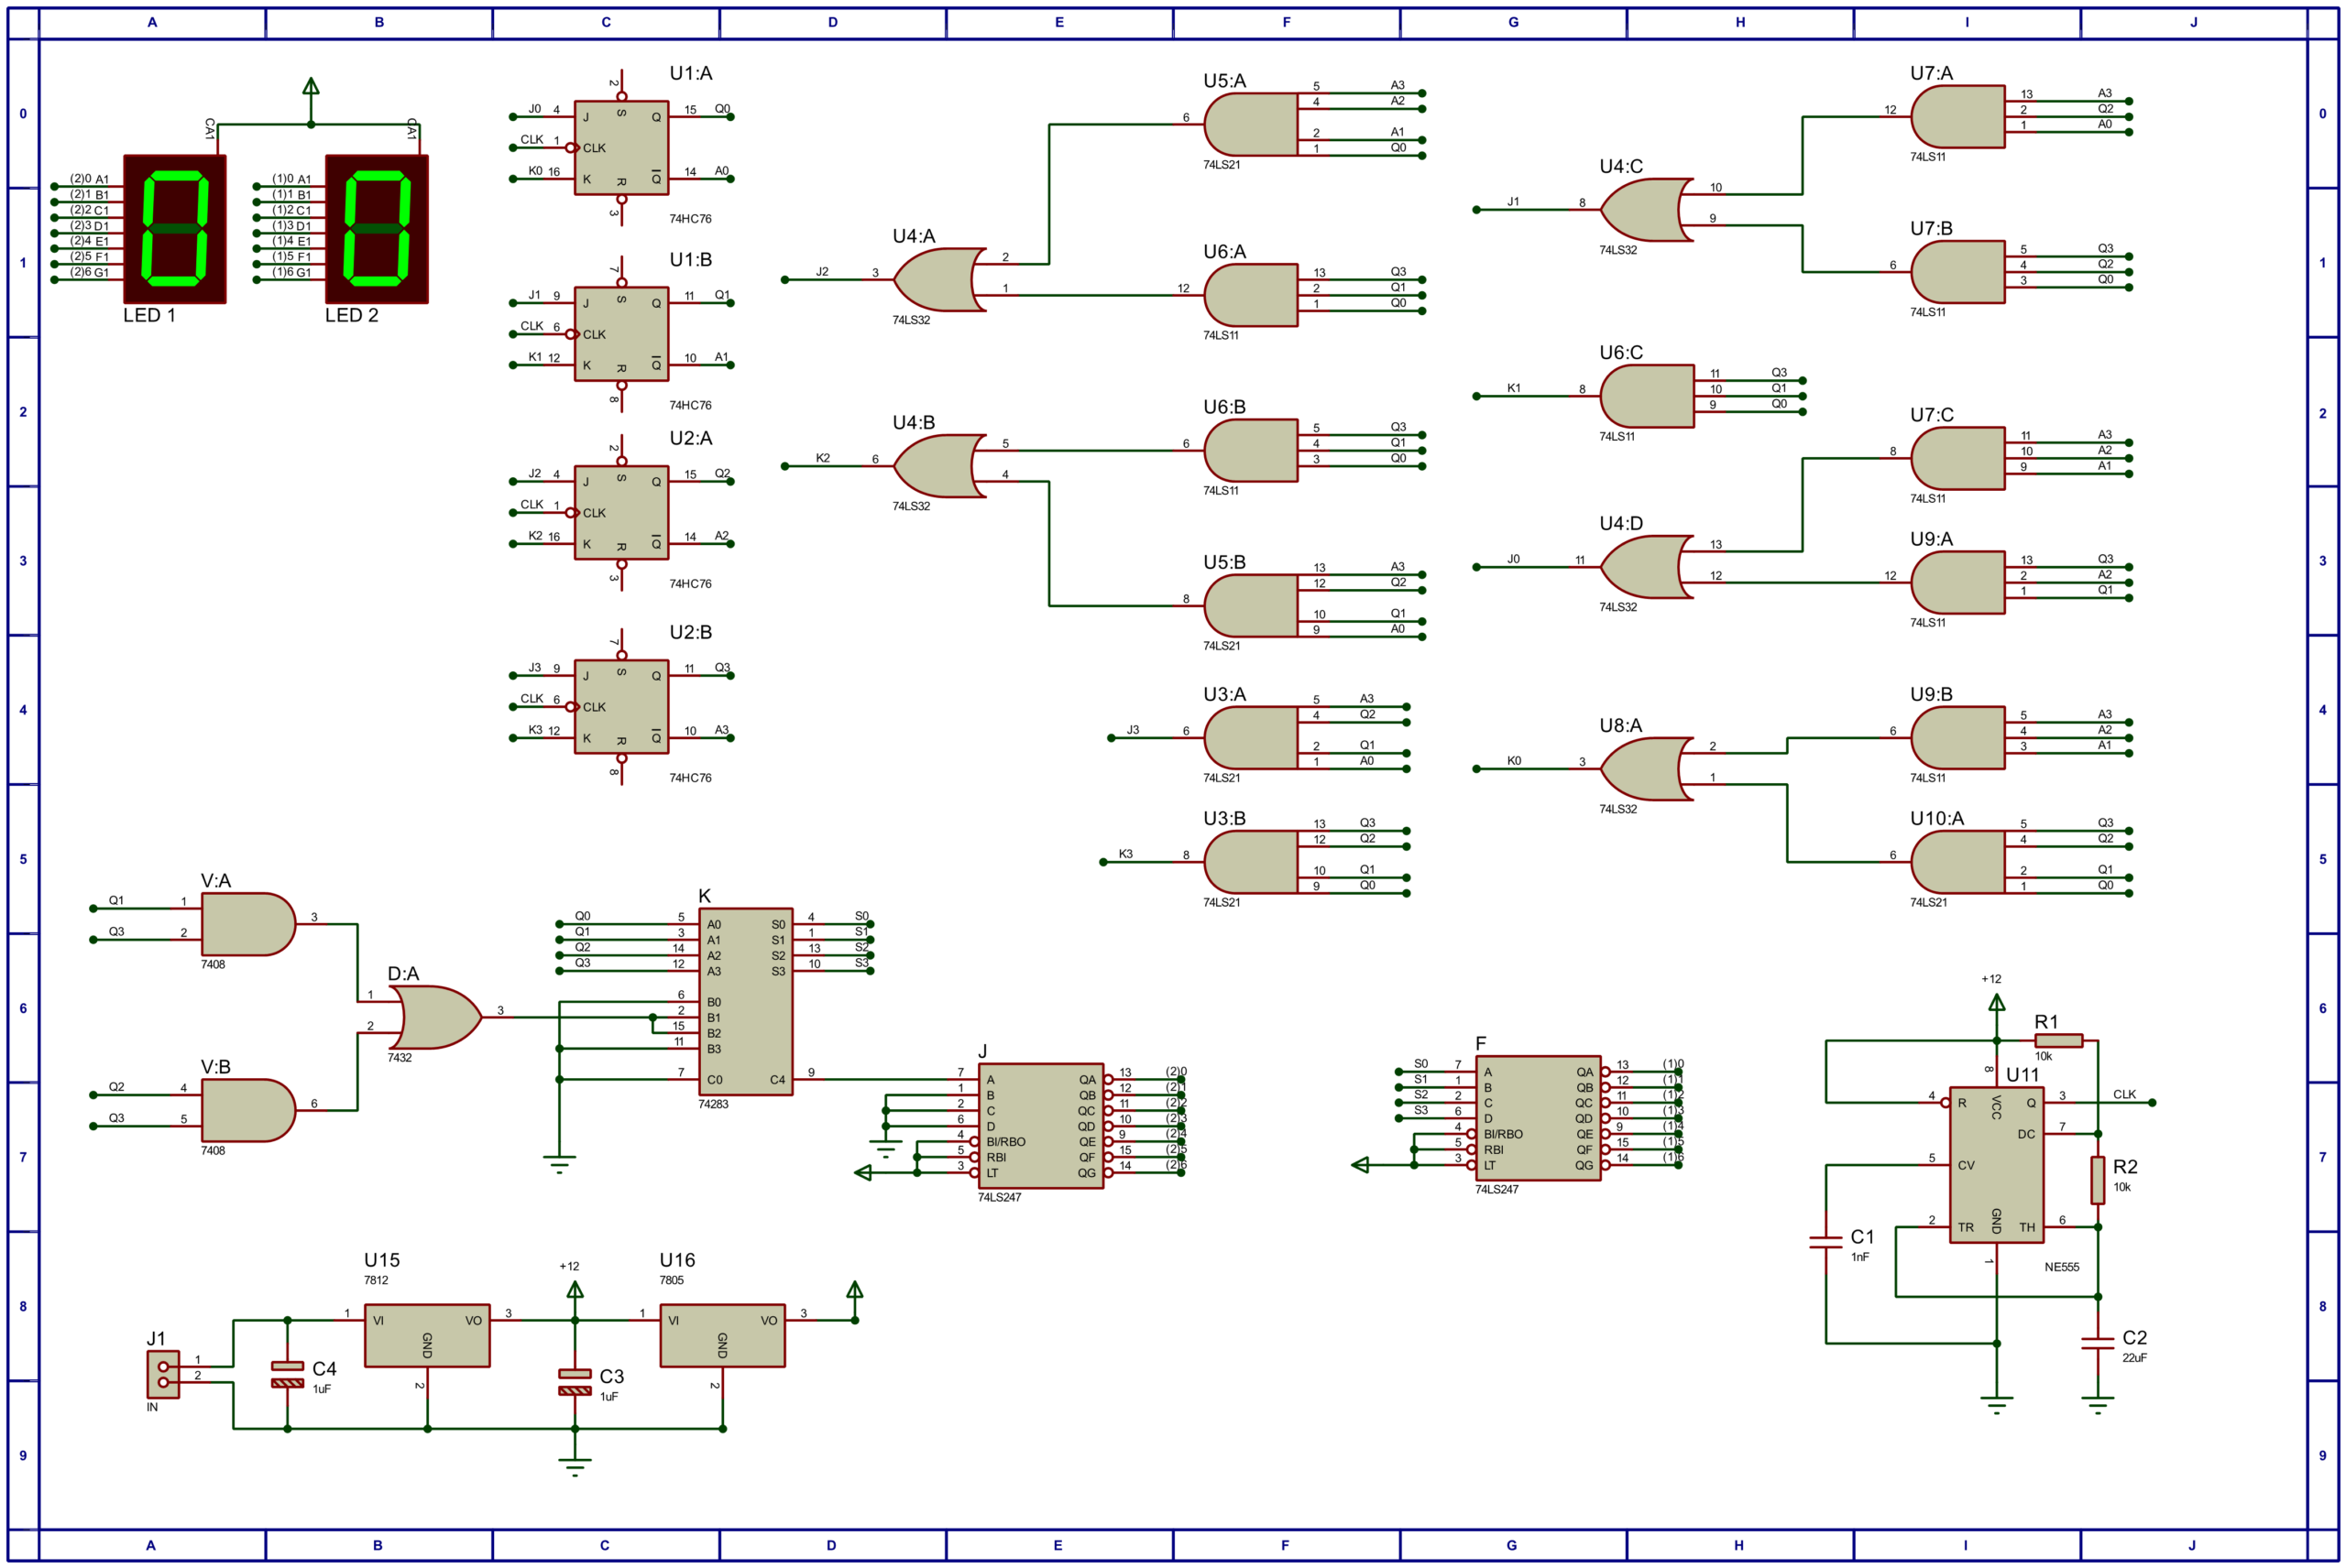Click the U1:A JK flip-flop body
Image resolution: width=2346 pixels, height=1568 pixels.
tap(621, 147)
